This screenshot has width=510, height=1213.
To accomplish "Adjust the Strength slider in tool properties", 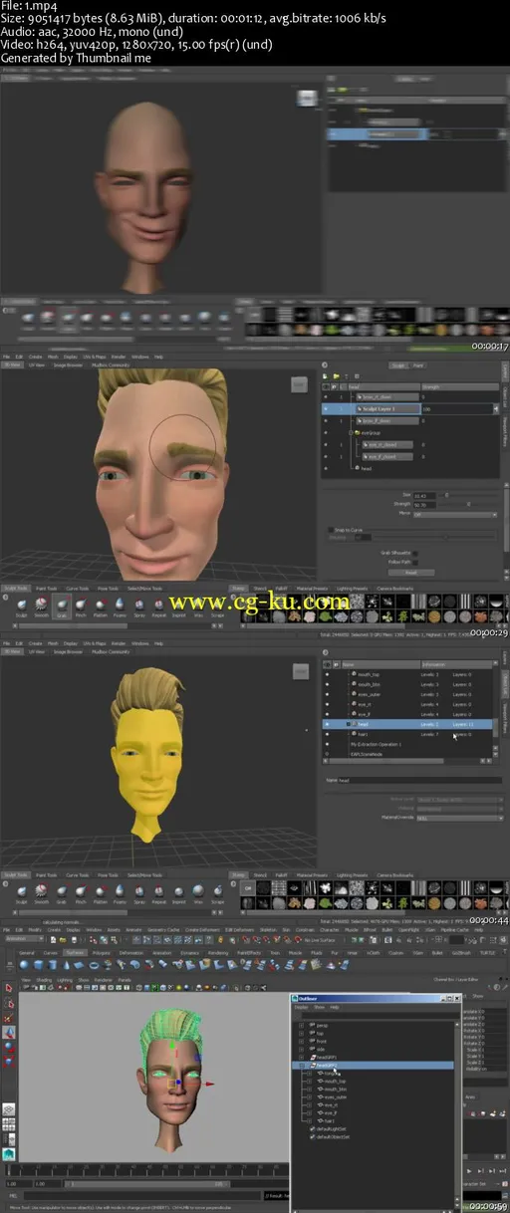I will click(466, 504).
